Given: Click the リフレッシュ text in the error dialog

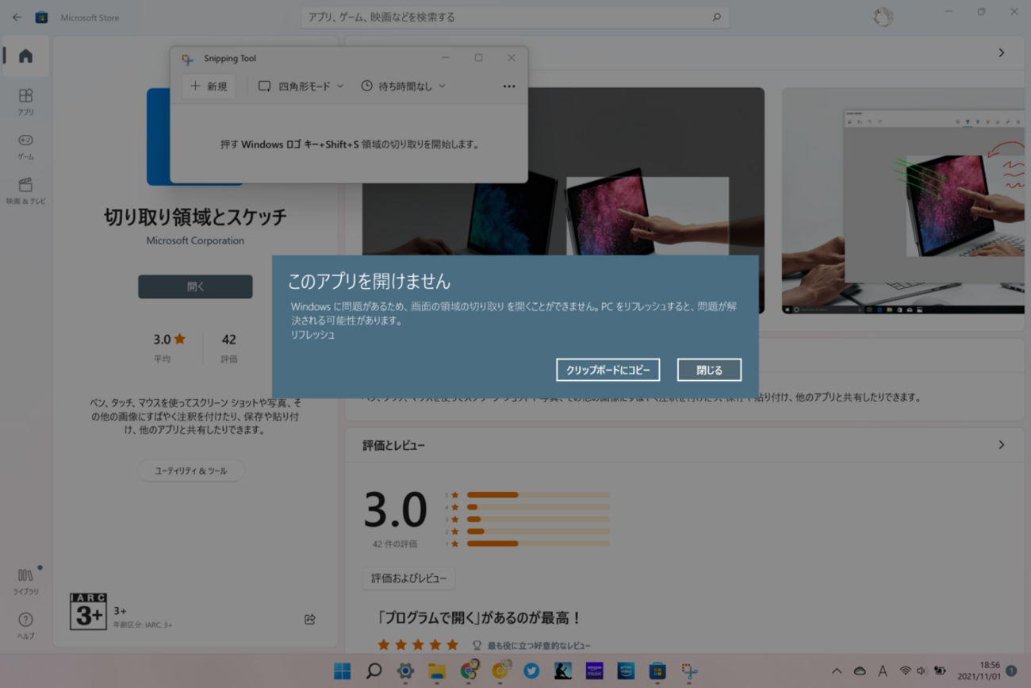Looking at the screenshot, I should point(312,335).
